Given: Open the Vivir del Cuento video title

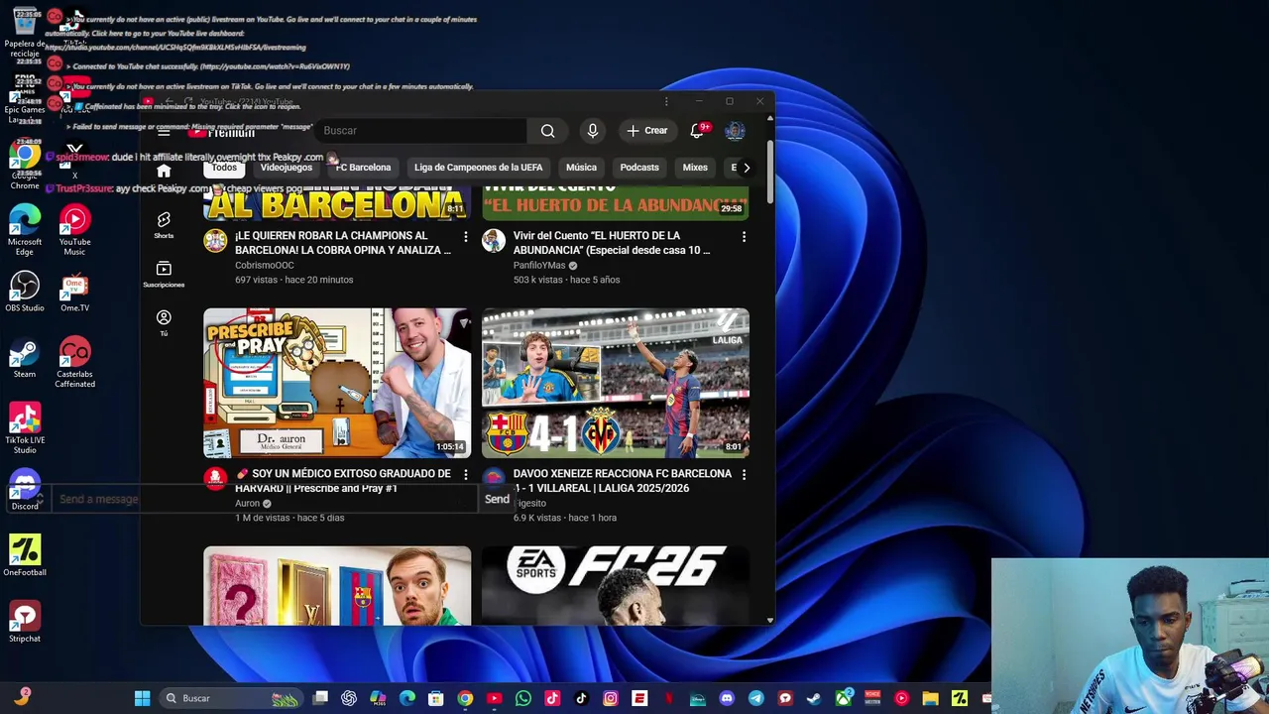Looking at the screenshot, I should (x=612, y=243).
